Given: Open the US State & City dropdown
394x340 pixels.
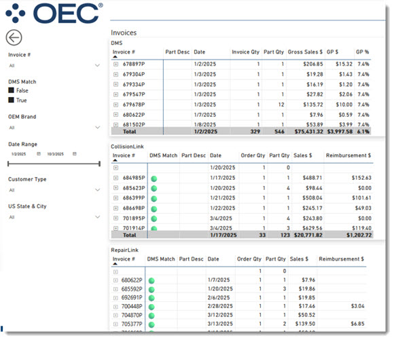Looking at the screenshot, I should 54,217.
